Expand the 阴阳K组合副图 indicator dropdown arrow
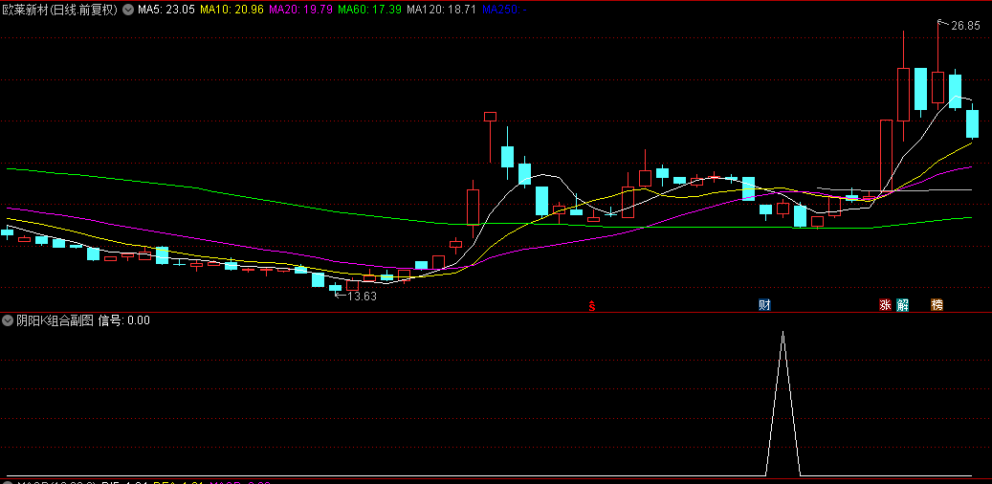This screenshot has width=992, height=484. point(8,320)
